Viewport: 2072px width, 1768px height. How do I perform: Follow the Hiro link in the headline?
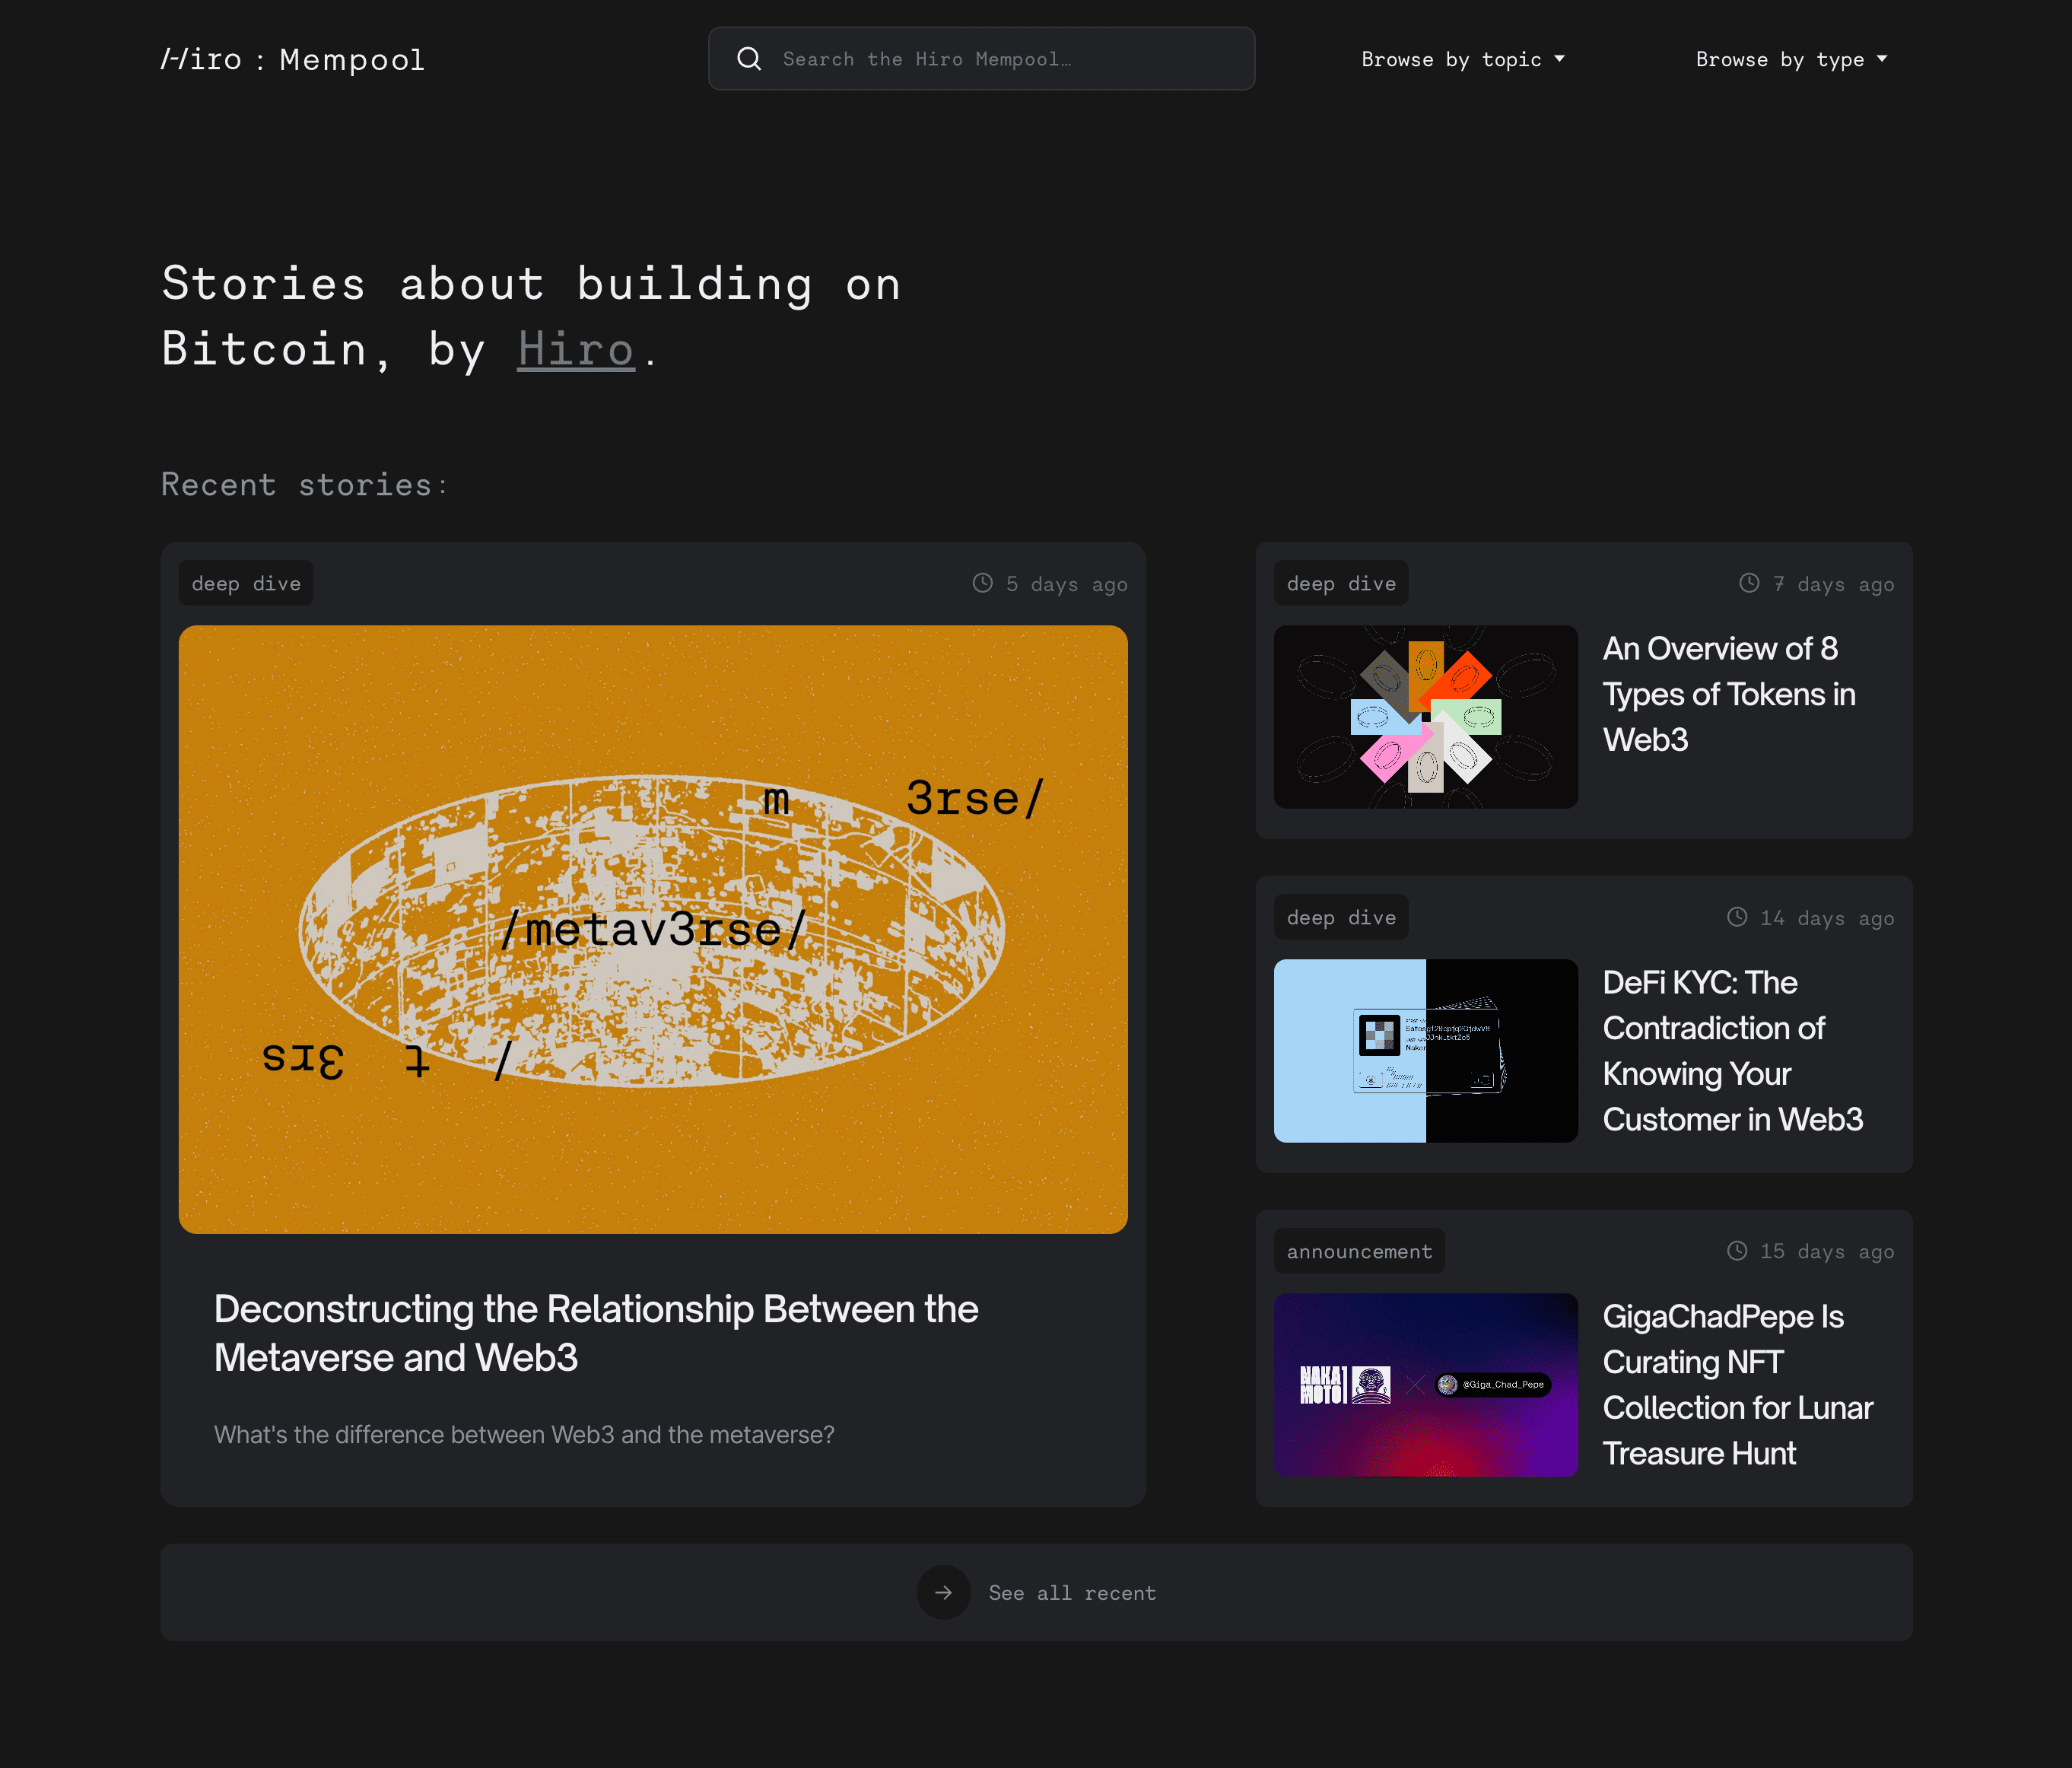click(x=576, y=349)
